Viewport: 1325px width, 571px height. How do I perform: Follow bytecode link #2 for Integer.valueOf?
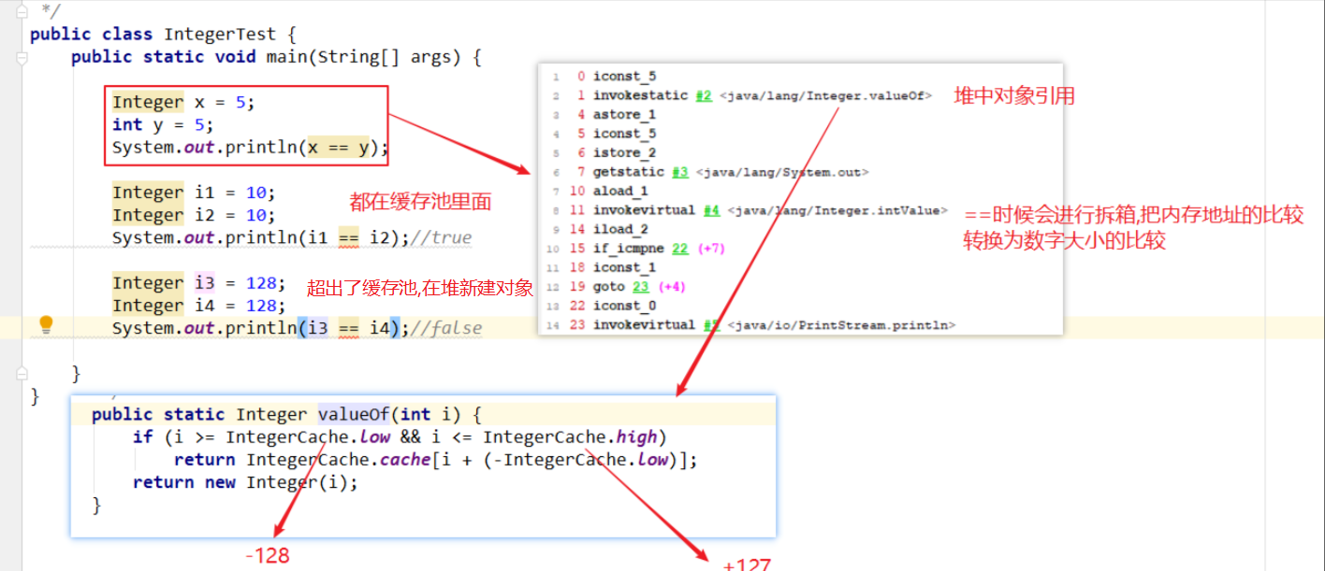(704, 95)
